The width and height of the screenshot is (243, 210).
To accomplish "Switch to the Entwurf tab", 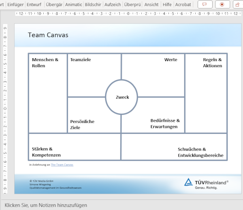I will (34, 4).
